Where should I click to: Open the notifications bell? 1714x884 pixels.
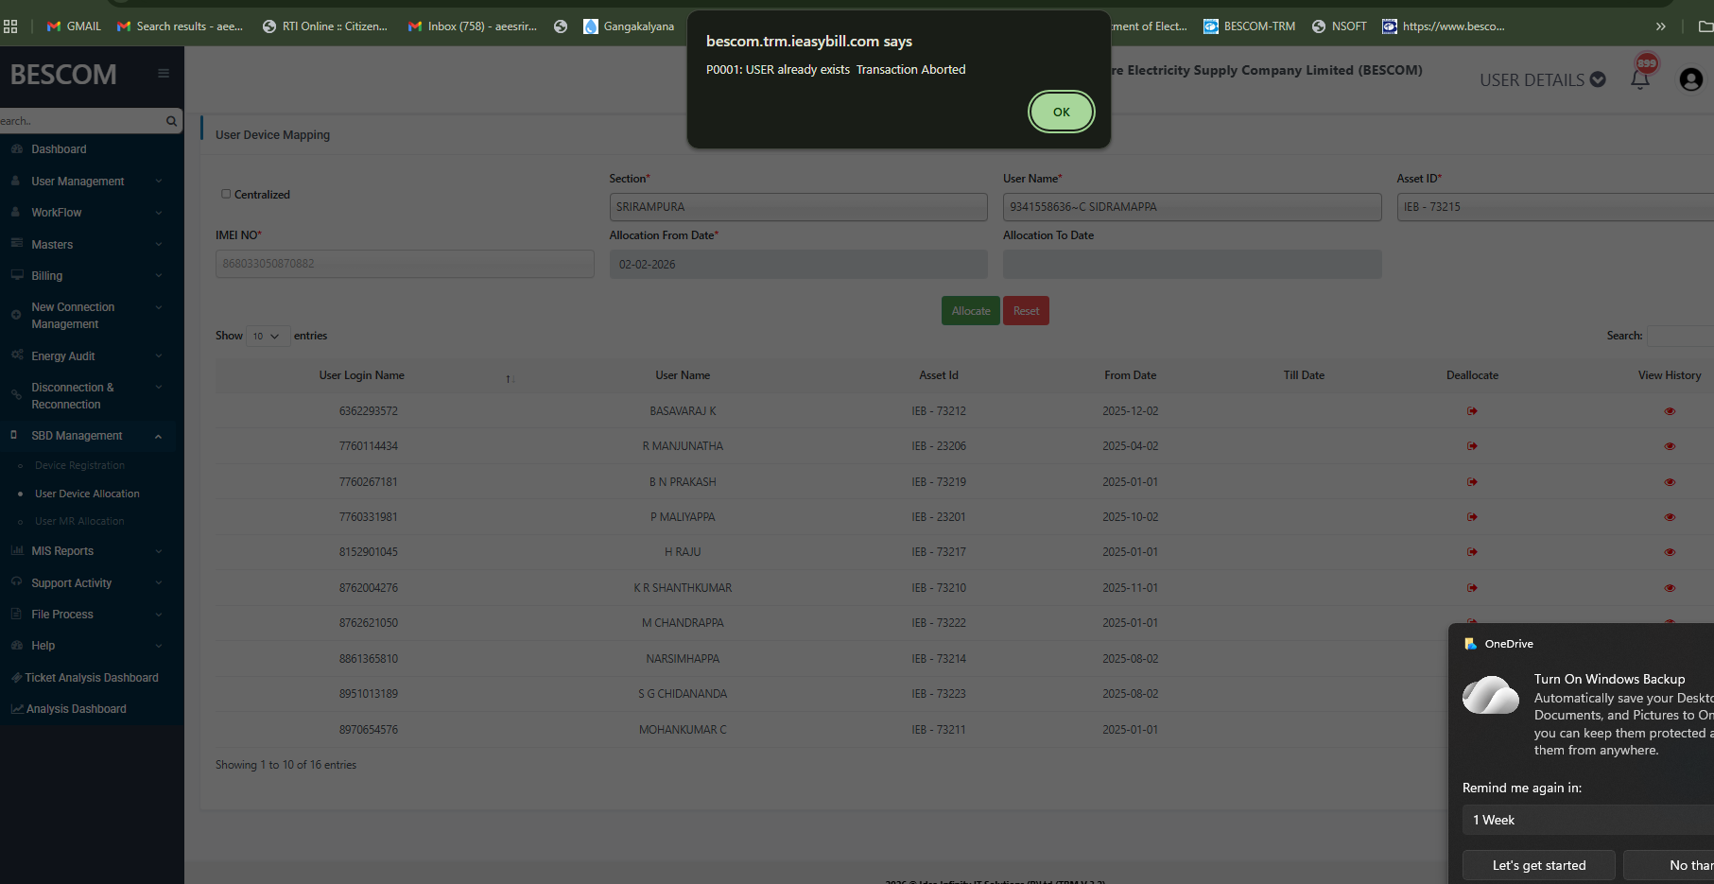pyautogui.click(x=1640, y=79)
